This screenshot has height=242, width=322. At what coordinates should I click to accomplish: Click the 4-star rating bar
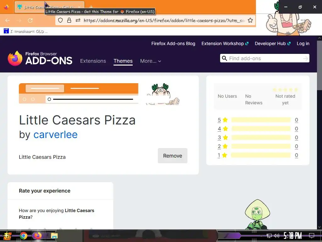tap(261, 129)
